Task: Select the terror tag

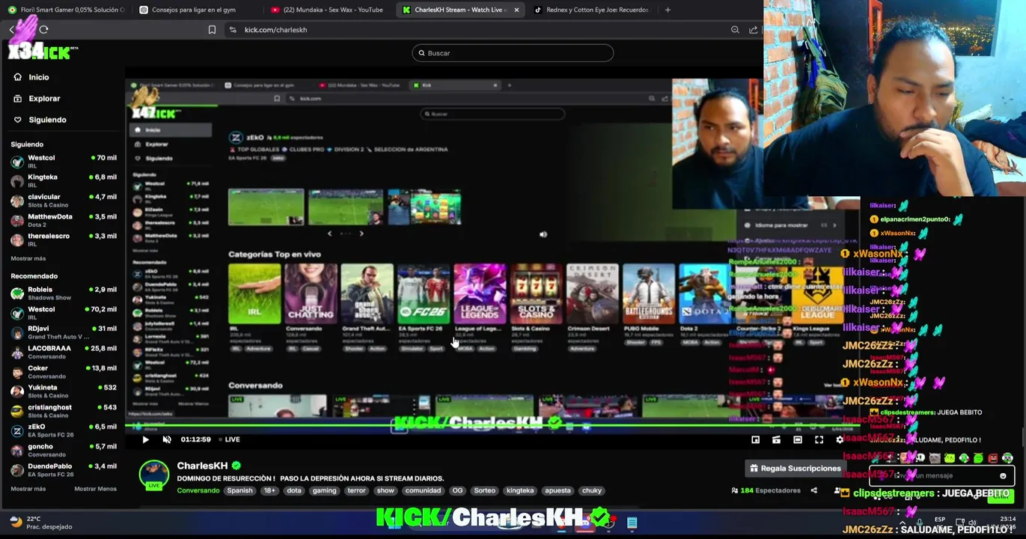Action: tap(356, 490)
